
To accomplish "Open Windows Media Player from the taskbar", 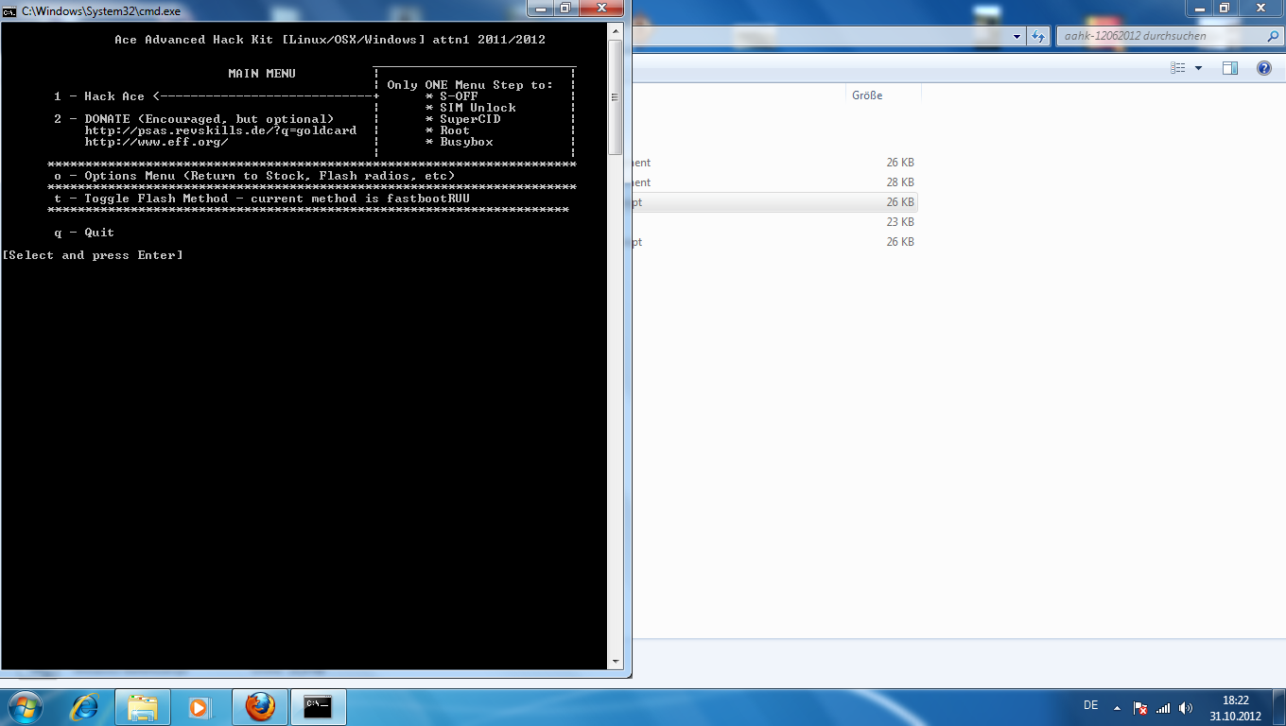I will [200, 707].
